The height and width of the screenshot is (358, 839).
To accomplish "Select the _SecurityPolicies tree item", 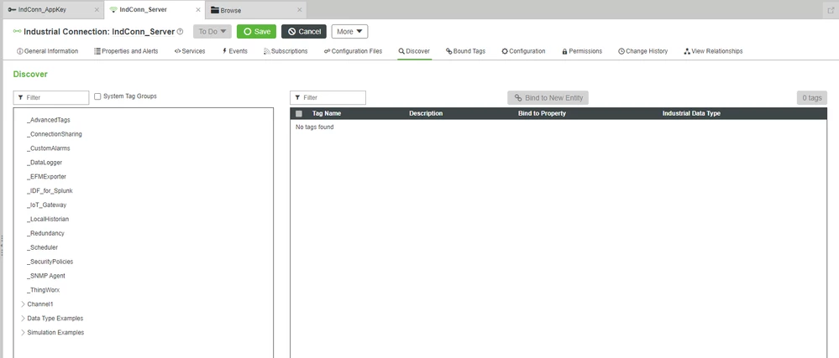I will tap(50, 262).
